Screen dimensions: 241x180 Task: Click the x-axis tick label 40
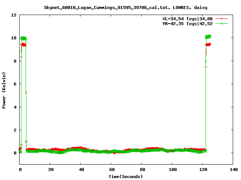pos(81,169)
